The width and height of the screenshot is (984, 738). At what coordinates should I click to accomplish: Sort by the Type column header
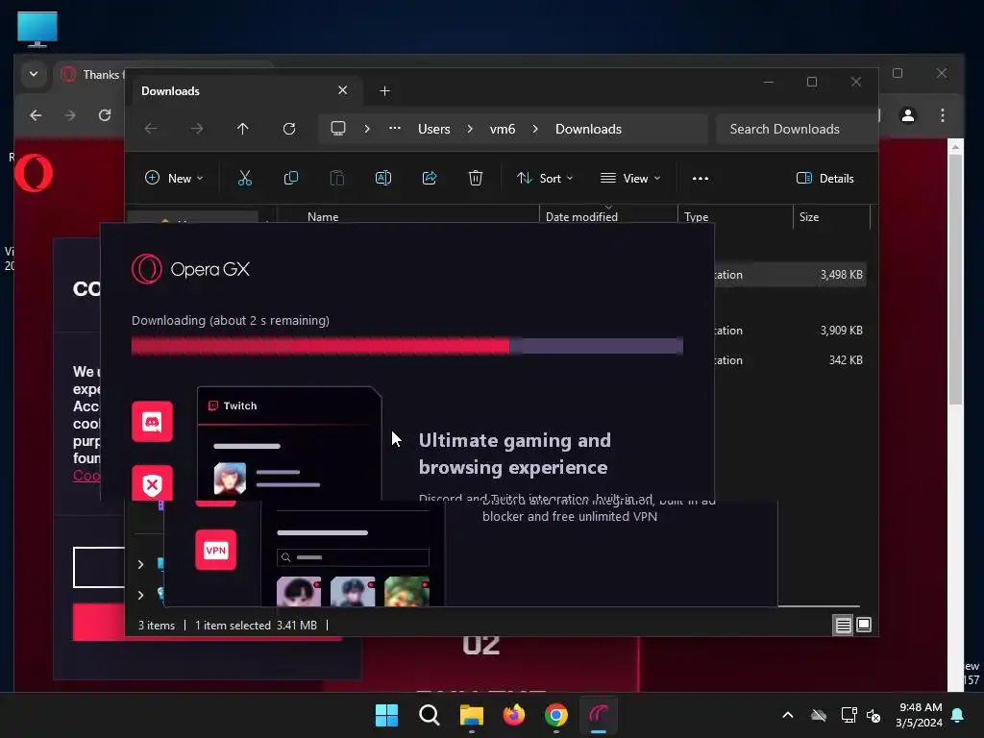(x=697, y=216)
